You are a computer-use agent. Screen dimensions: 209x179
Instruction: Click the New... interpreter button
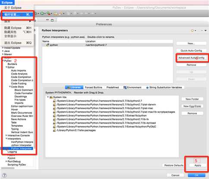click(191, 43)
